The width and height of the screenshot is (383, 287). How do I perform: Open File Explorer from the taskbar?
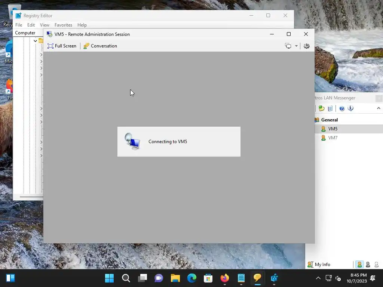pos(175,278)
